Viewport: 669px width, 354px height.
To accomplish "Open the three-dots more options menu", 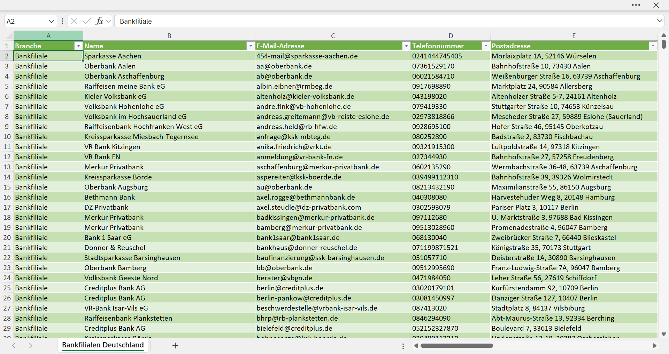I will tap(636, 5).
